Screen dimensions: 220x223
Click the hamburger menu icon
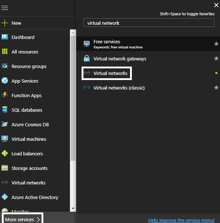click(5, 8)
